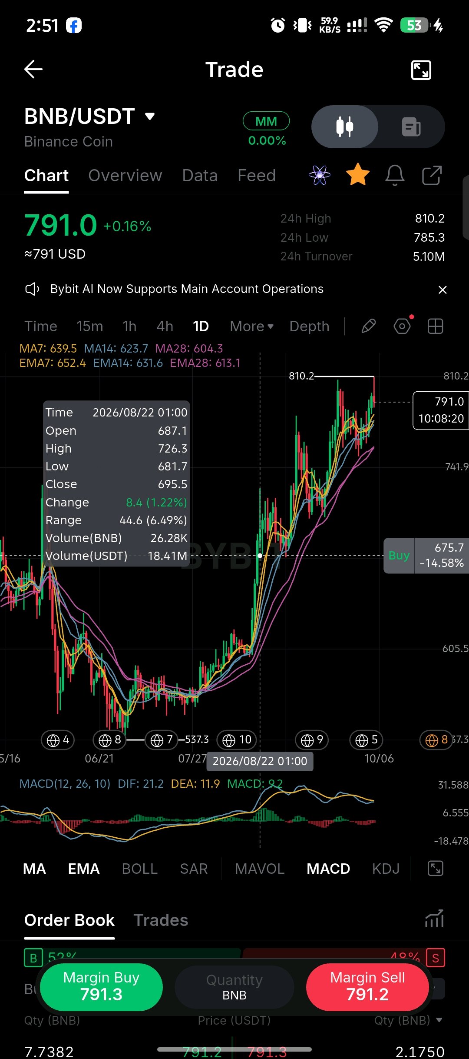Image resolution: width=469 pixels, height=1059 pixels.
Task: Toggle the MA indicator
Action: [34, 869]
